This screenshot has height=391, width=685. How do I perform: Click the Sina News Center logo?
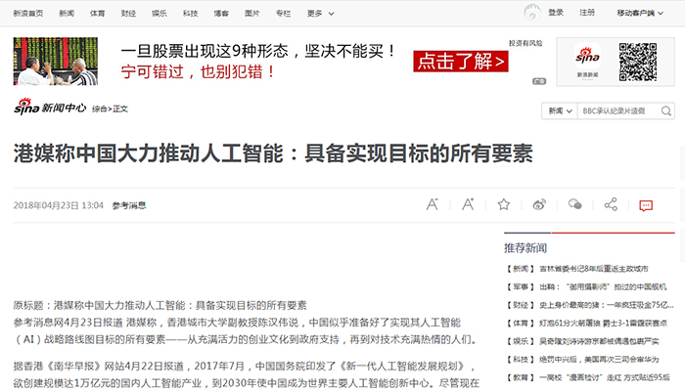tap(49, 108)
